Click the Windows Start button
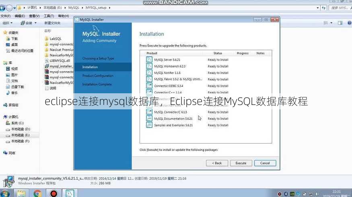The width and height of the screenshot is (352, 197). coord(5,193)
